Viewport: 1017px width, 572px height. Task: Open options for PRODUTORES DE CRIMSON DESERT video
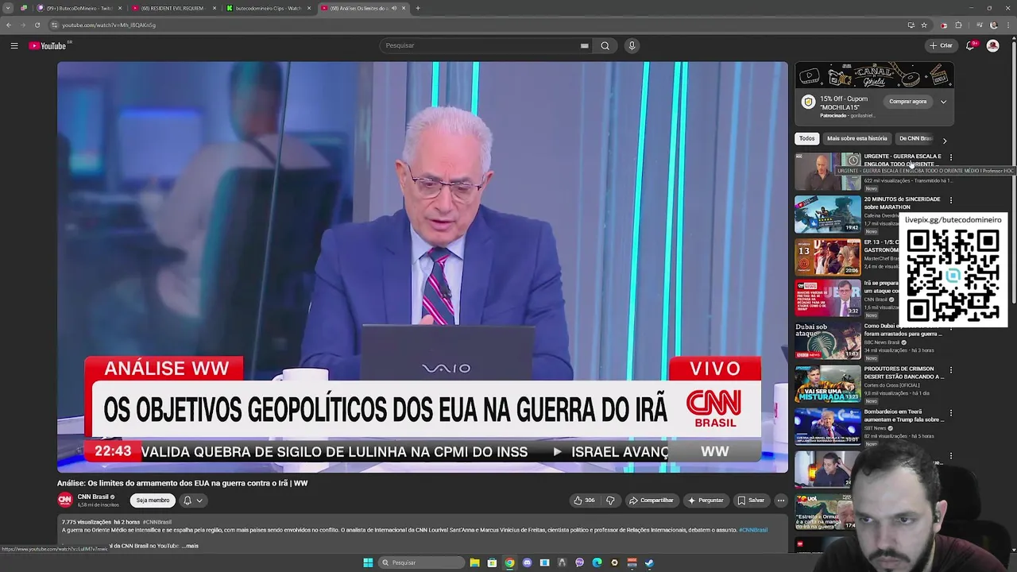point(950,370)
